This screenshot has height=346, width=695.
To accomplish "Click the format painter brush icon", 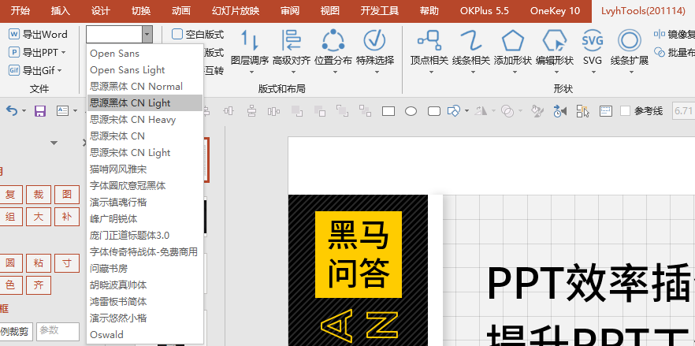I will point(537,111).
